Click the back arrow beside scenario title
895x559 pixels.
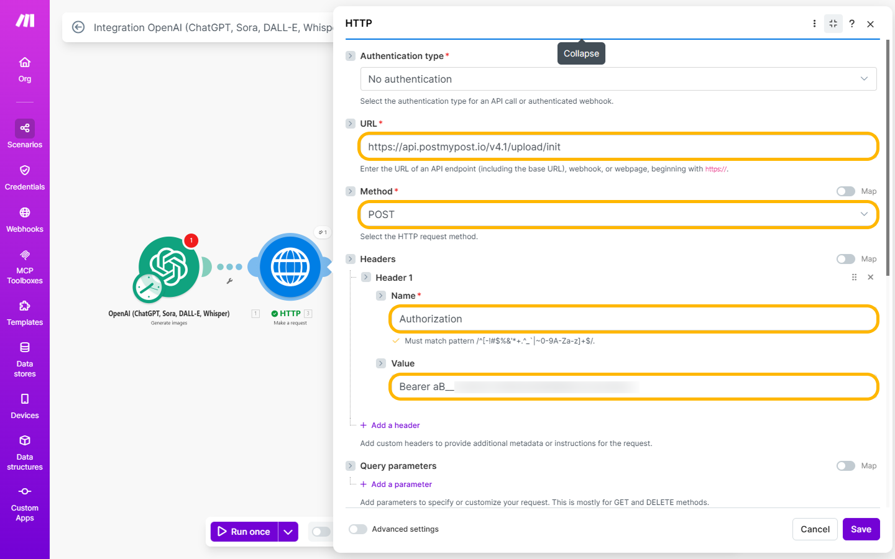pos(78,27)
